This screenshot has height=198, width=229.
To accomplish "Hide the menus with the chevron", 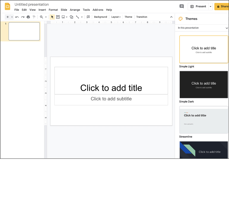I will (171, 17).
